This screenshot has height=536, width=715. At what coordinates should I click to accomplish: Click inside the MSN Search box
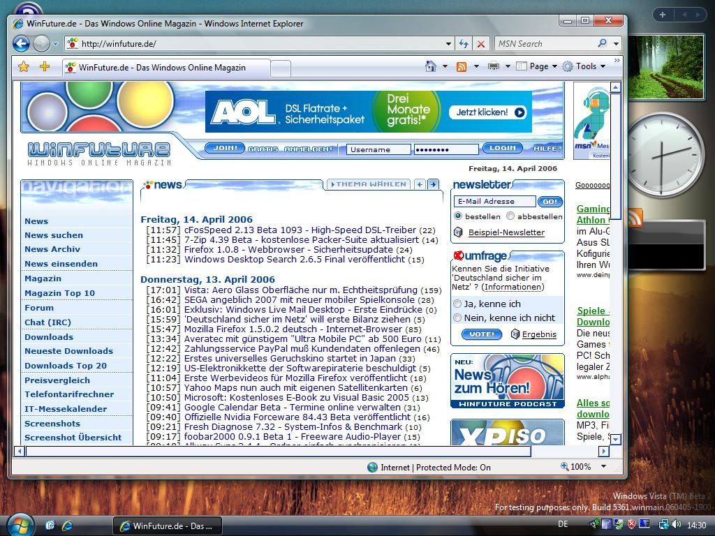(x=545, y=44)
